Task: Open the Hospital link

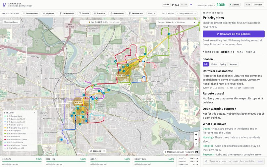Action: [x=208, y=146]
